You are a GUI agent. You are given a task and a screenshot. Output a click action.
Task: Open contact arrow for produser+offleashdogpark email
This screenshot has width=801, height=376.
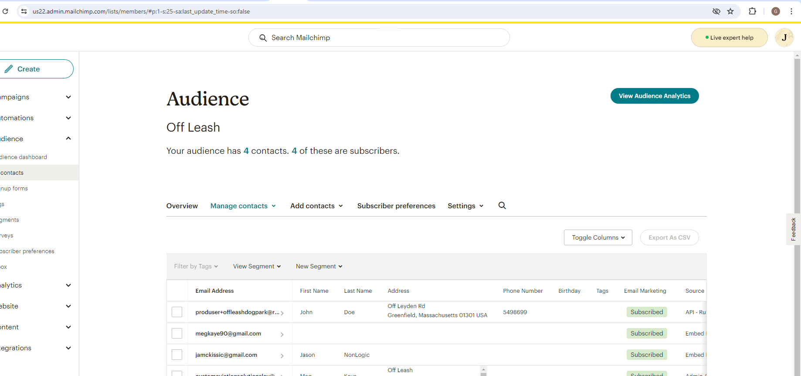click(x=282, y=313)
